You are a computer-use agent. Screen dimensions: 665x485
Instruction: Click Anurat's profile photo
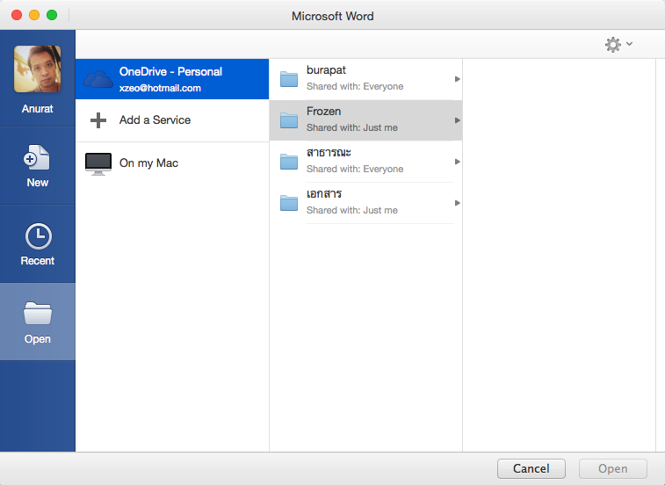pos(37,69)
